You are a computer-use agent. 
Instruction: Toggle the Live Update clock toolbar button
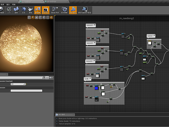click(x=64, y=10)
